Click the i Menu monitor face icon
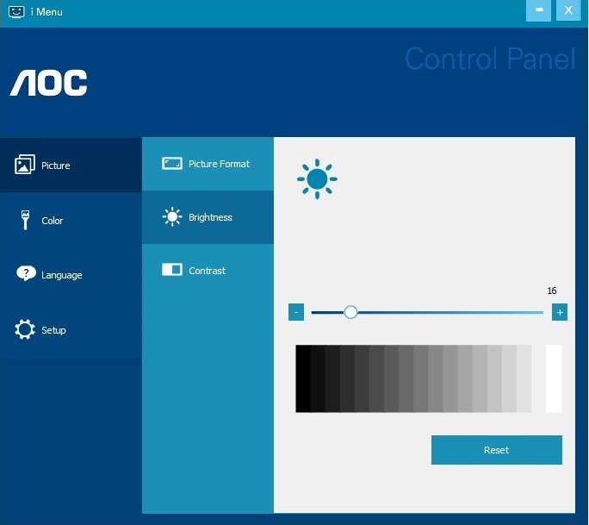 tap(16, 12)
